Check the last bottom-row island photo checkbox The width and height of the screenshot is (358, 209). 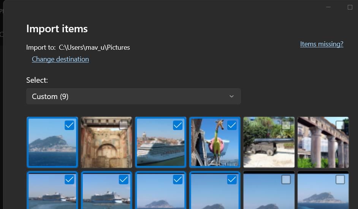coord(340,179)
